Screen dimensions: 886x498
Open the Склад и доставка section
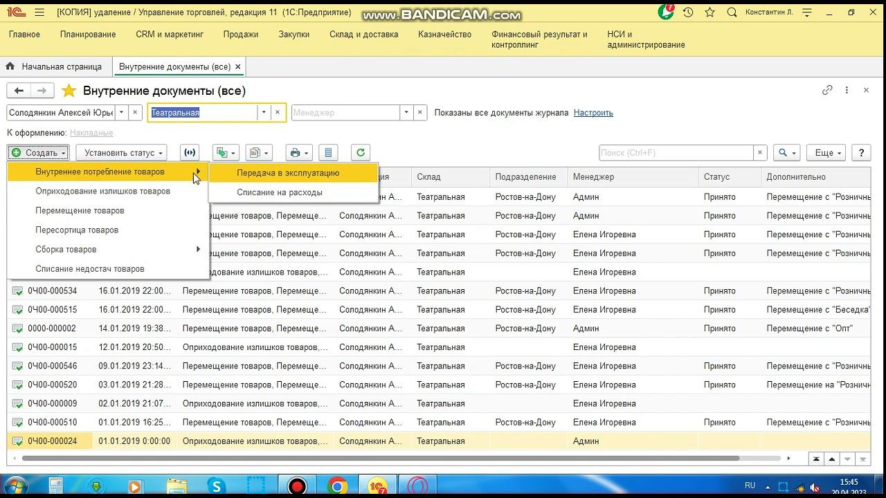click(364, 35)
